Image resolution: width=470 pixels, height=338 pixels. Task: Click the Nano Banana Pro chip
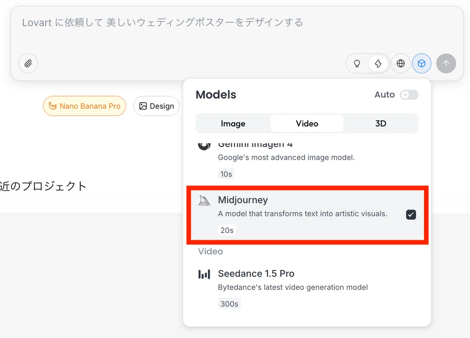point(85,106)
